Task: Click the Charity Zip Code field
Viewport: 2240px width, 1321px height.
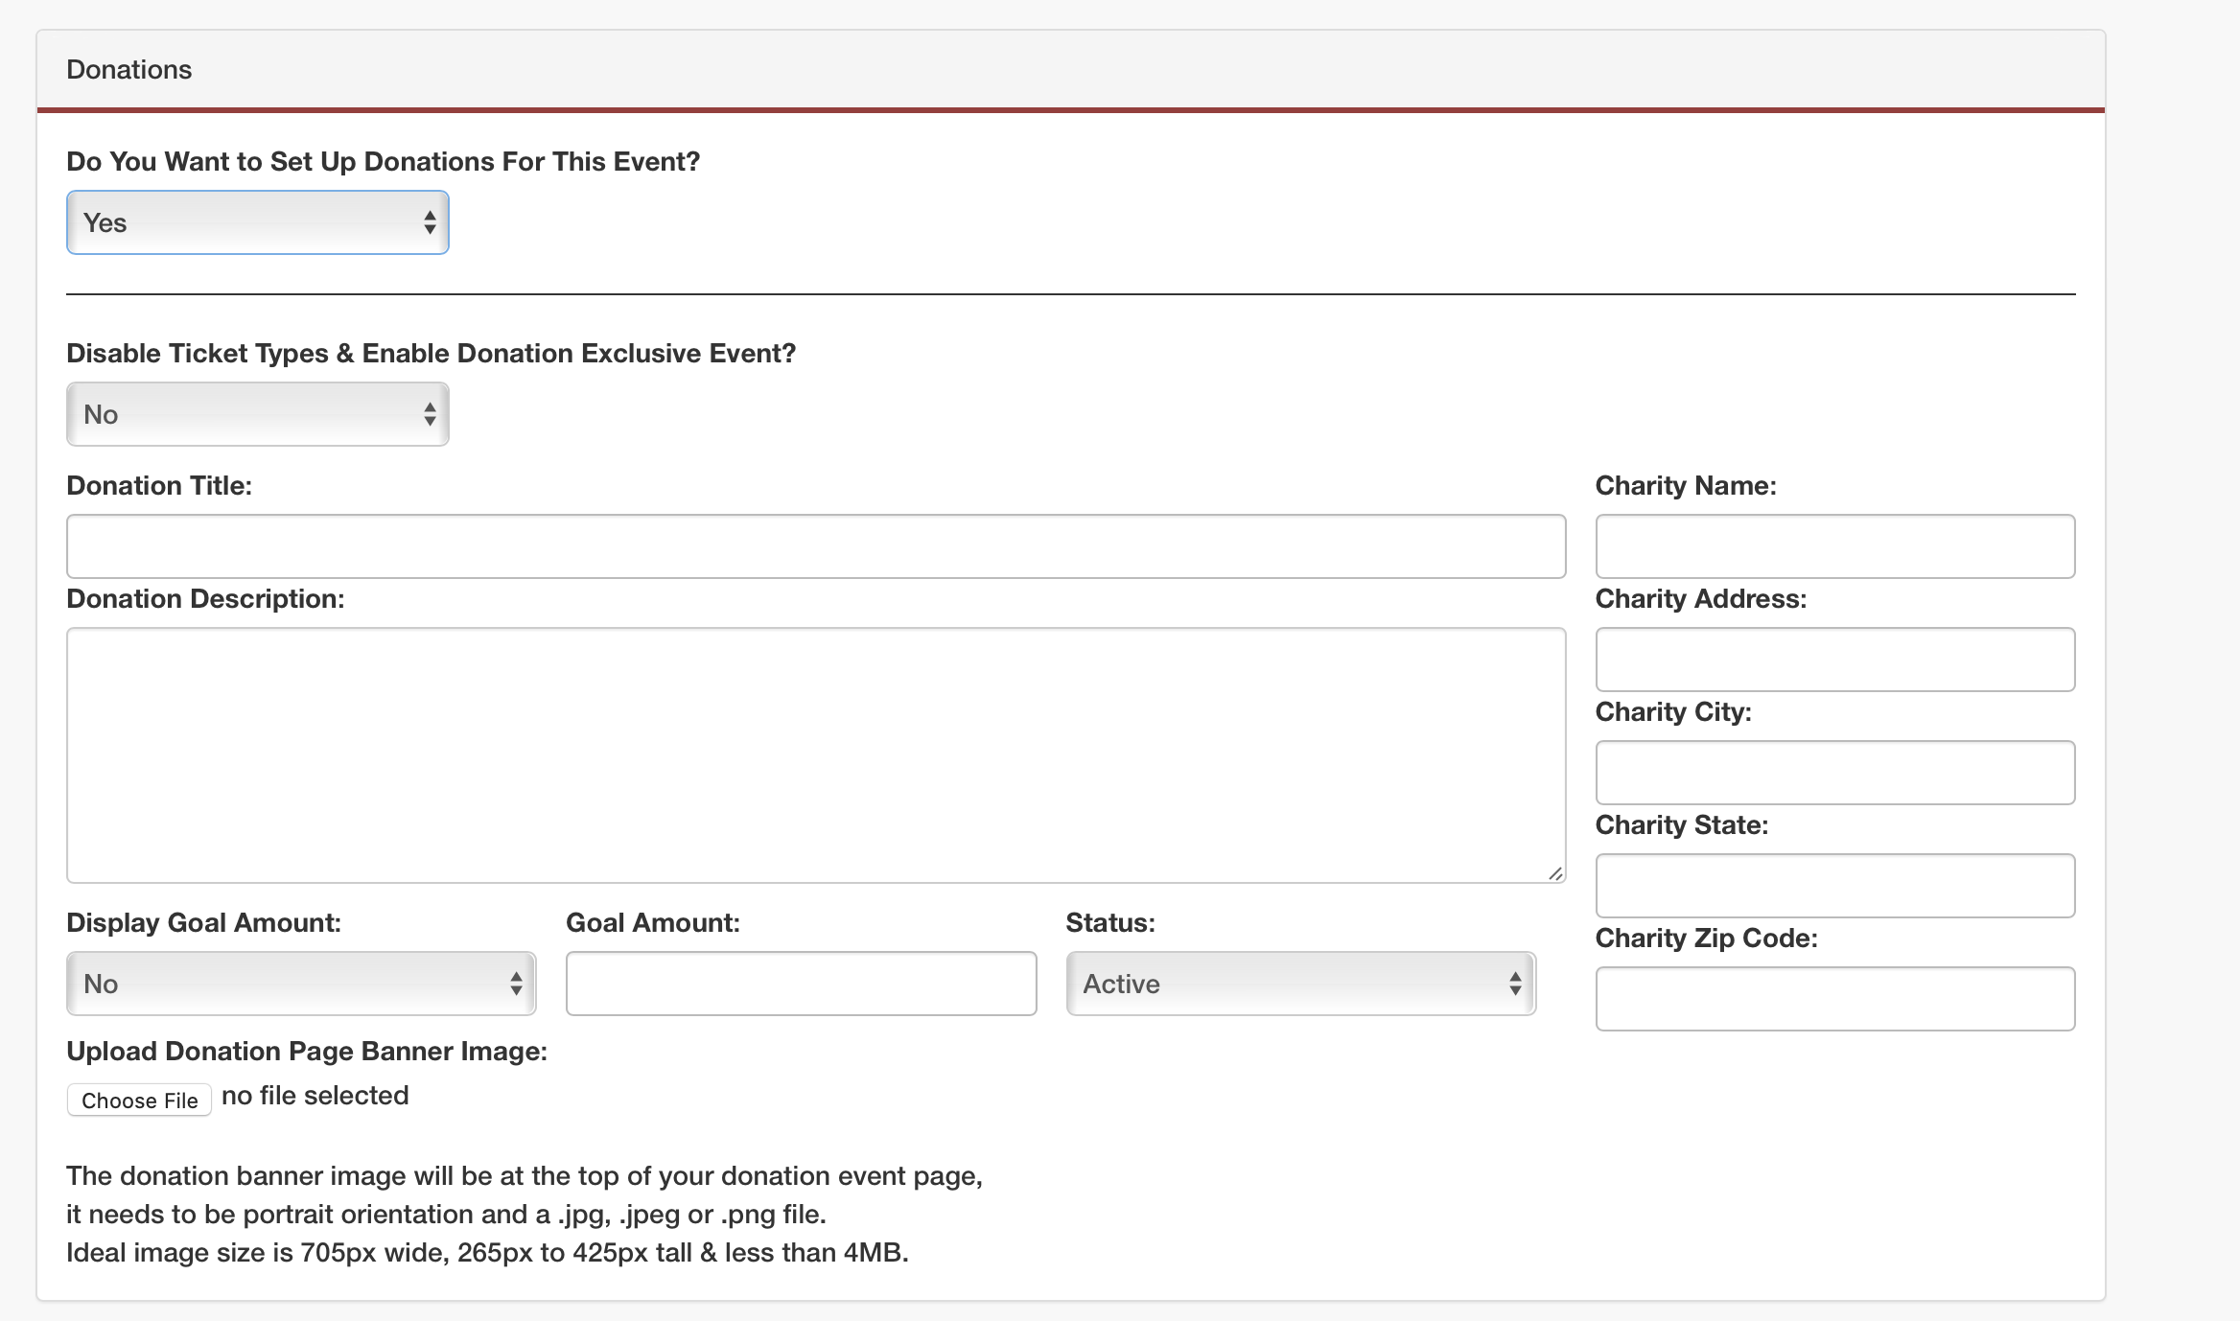Action: coord(1834,999)
